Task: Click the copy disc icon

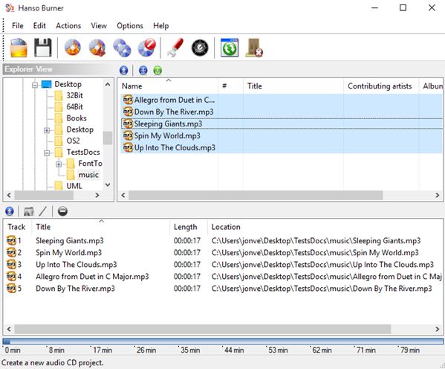Action: [x=122, y=48]
